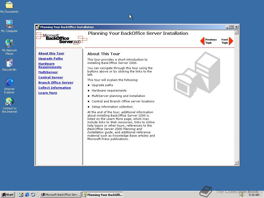Click 'Setup information collection' bullet text
The height and width of the screenshot is (198, 264).
coord(112,107)
